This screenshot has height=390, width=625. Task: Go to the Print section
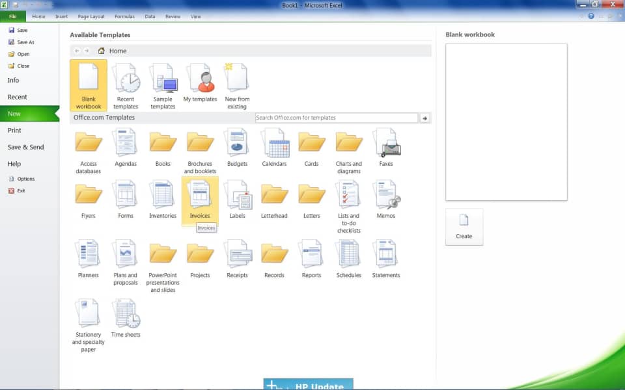pos(14,130)
